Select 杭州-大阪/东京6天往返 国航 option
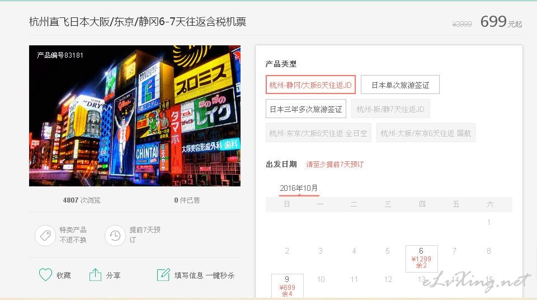This screenshot has width=537, height=300. click(426, 133)
